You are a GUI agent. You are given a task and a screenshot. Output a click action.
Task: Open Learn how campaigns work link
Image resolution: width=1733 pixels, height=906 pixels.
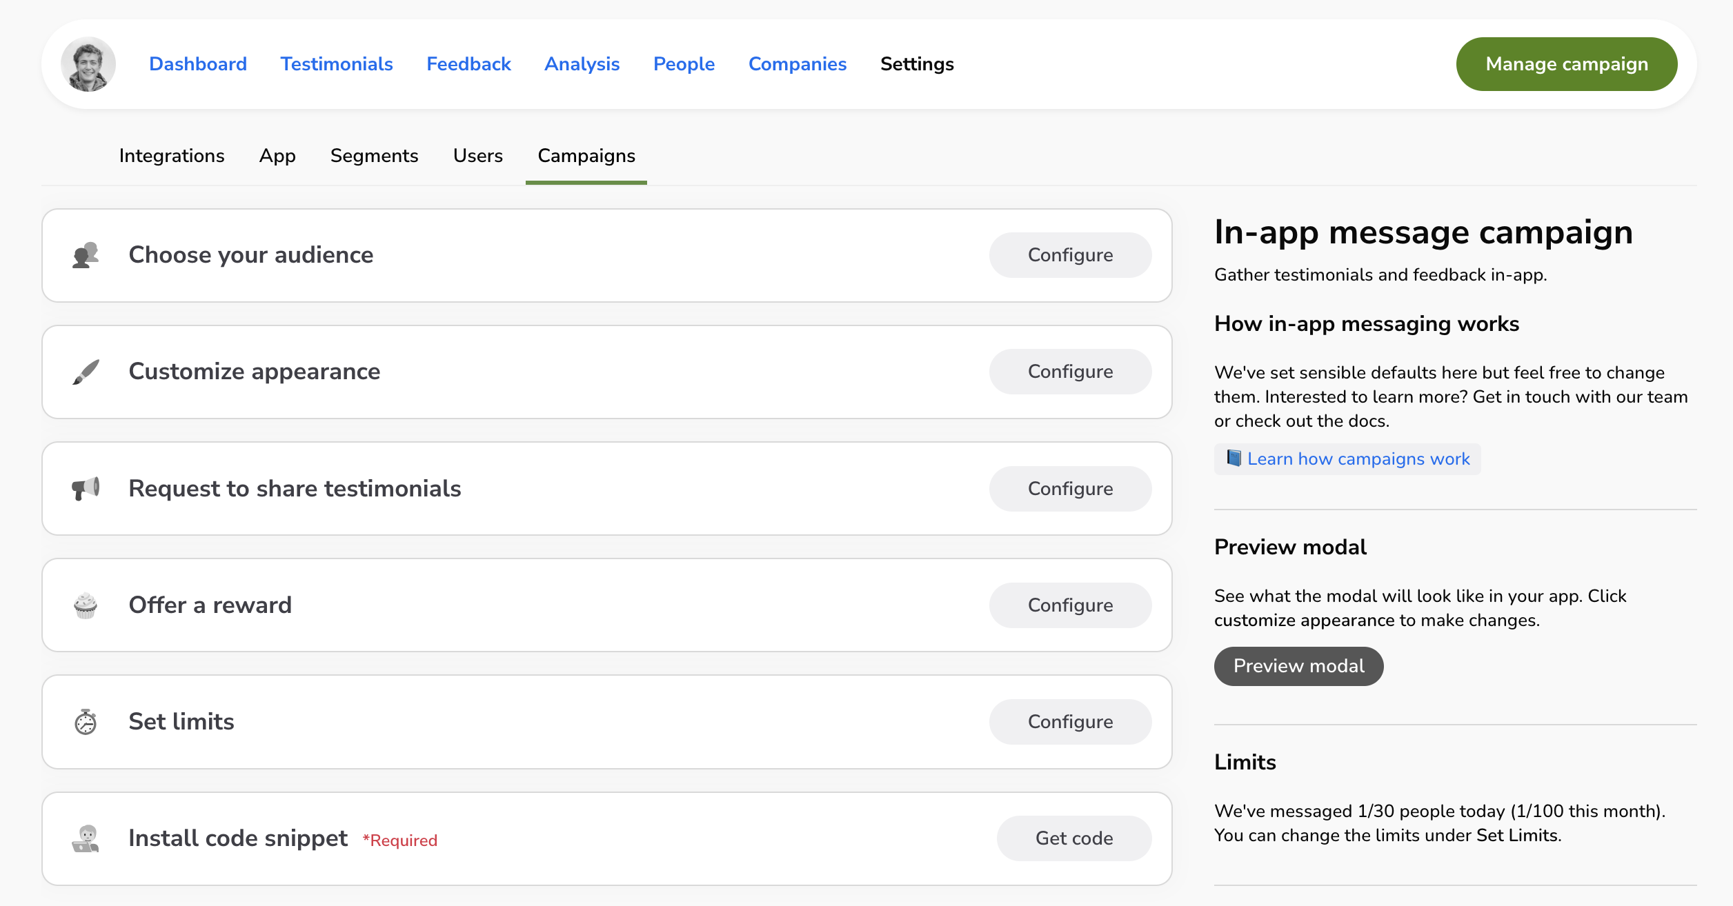pyautogui.click(x=1358, y=459)
